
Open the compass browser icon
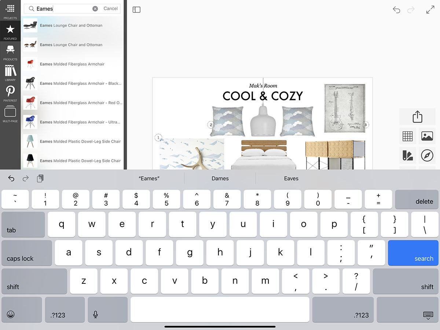(427, 155)
